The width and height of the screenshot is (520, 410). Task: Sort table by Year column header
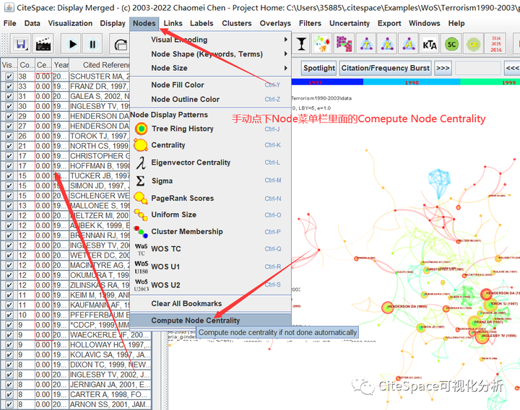click(x=61, y=65)
